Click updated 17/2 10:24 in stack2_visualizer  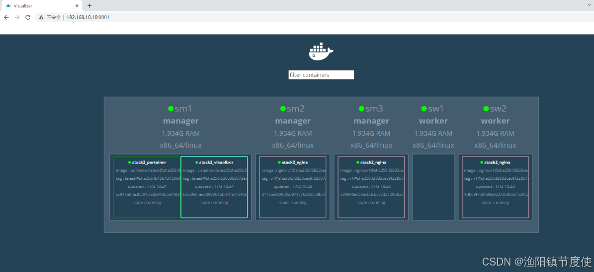[214, 187]
